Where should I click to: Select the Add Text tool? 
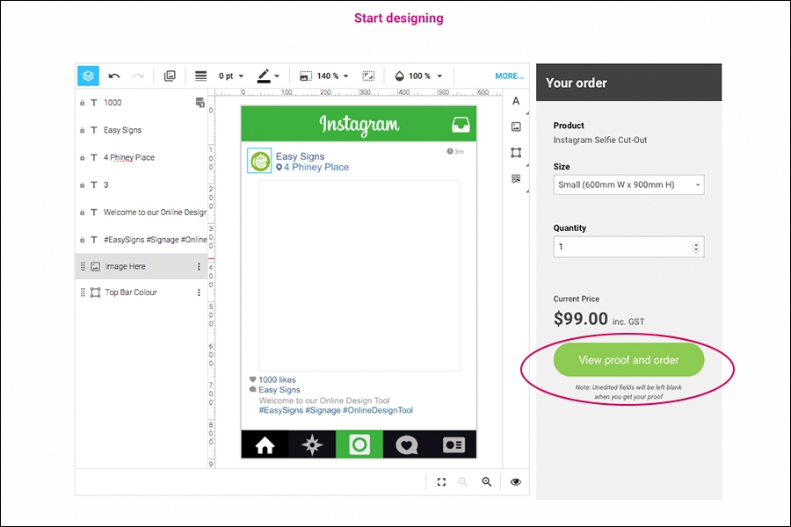coord(516,101)
